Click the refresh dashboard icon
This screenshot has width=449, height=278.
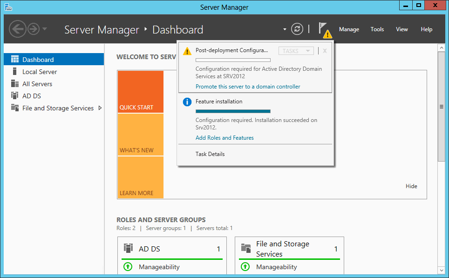click(x=297, y=29)
